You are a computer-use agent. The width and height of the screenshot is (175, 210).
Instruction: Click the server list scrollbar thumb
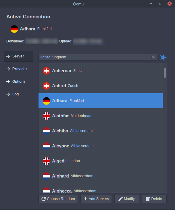pos(165,73)
